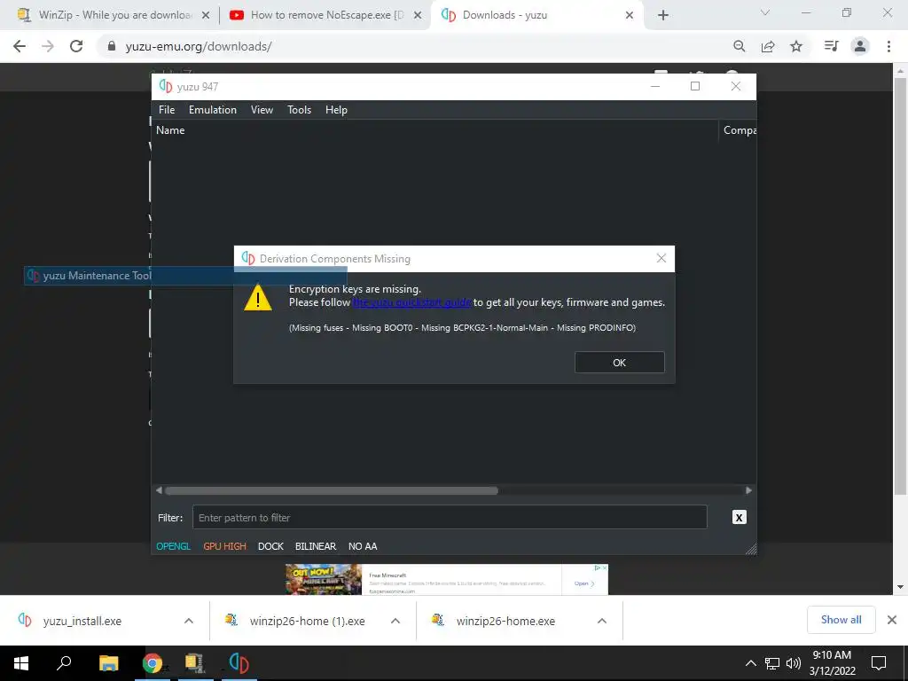Bookmark this page with the star icon

796,46
